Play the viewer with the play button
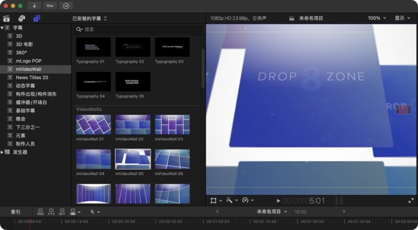The image size is (418, 230). point(278,201)
